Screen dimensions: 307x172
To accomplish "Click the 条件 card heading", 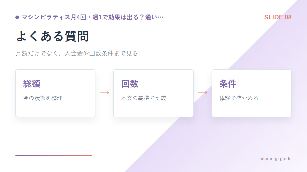I will [x=228, y=84].
